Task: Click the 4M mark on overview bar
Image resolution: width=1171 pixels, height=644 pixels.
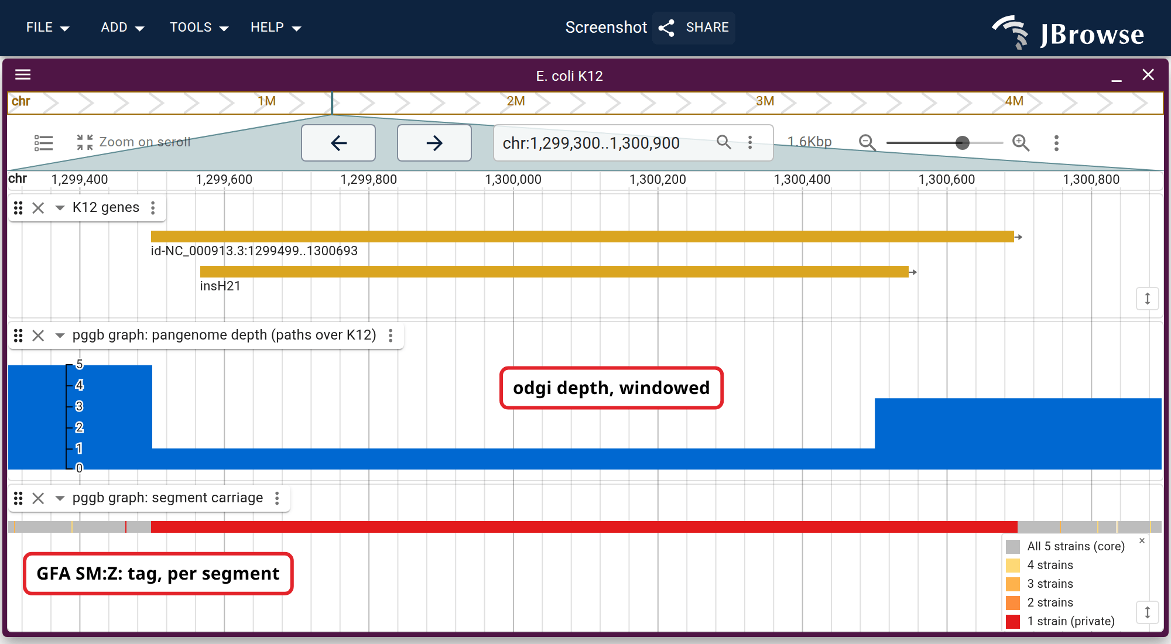Action: click(1014, 101)
